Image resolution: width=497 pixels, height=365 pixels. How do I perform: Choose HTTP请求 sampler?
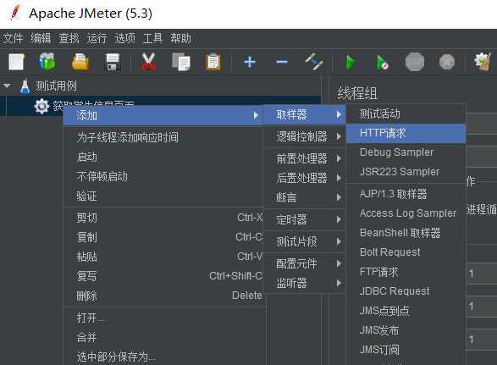click(x=406, y=133)
